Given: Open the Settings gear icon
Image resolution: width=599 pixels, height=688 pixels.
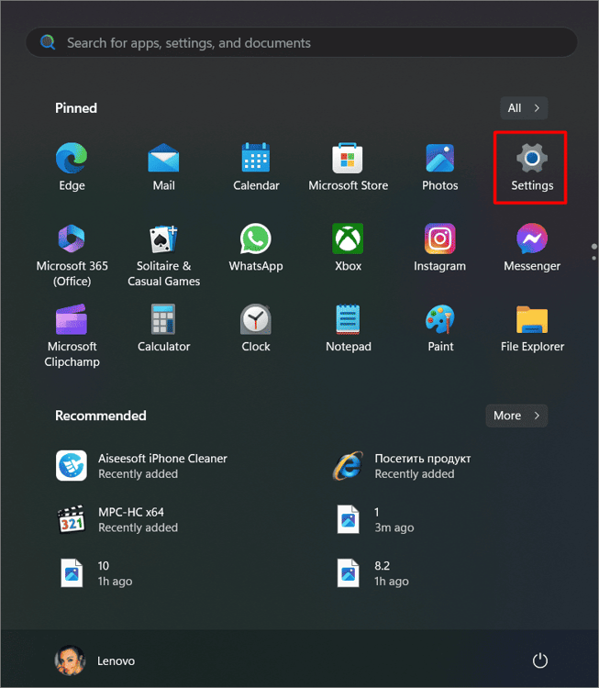Looking at the screenshot, I should [532, 161].
